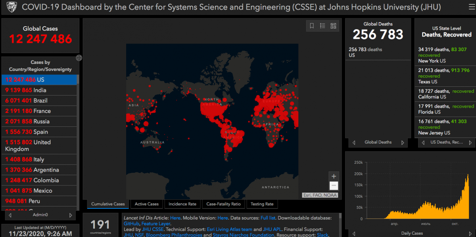Viewport: 476px width, 237px height.
Task: Open the GitHub database link
Action: [132, 224]
